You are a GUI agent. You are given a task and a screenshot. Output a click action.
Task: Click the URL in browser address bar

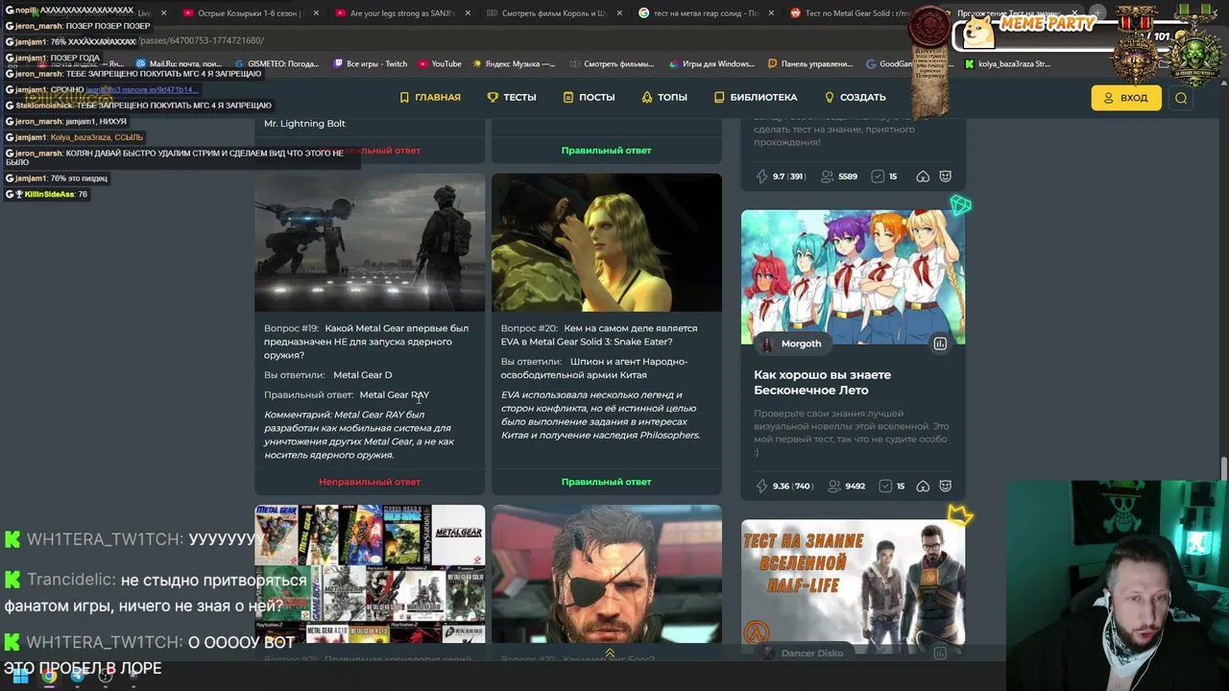[200, 41]
